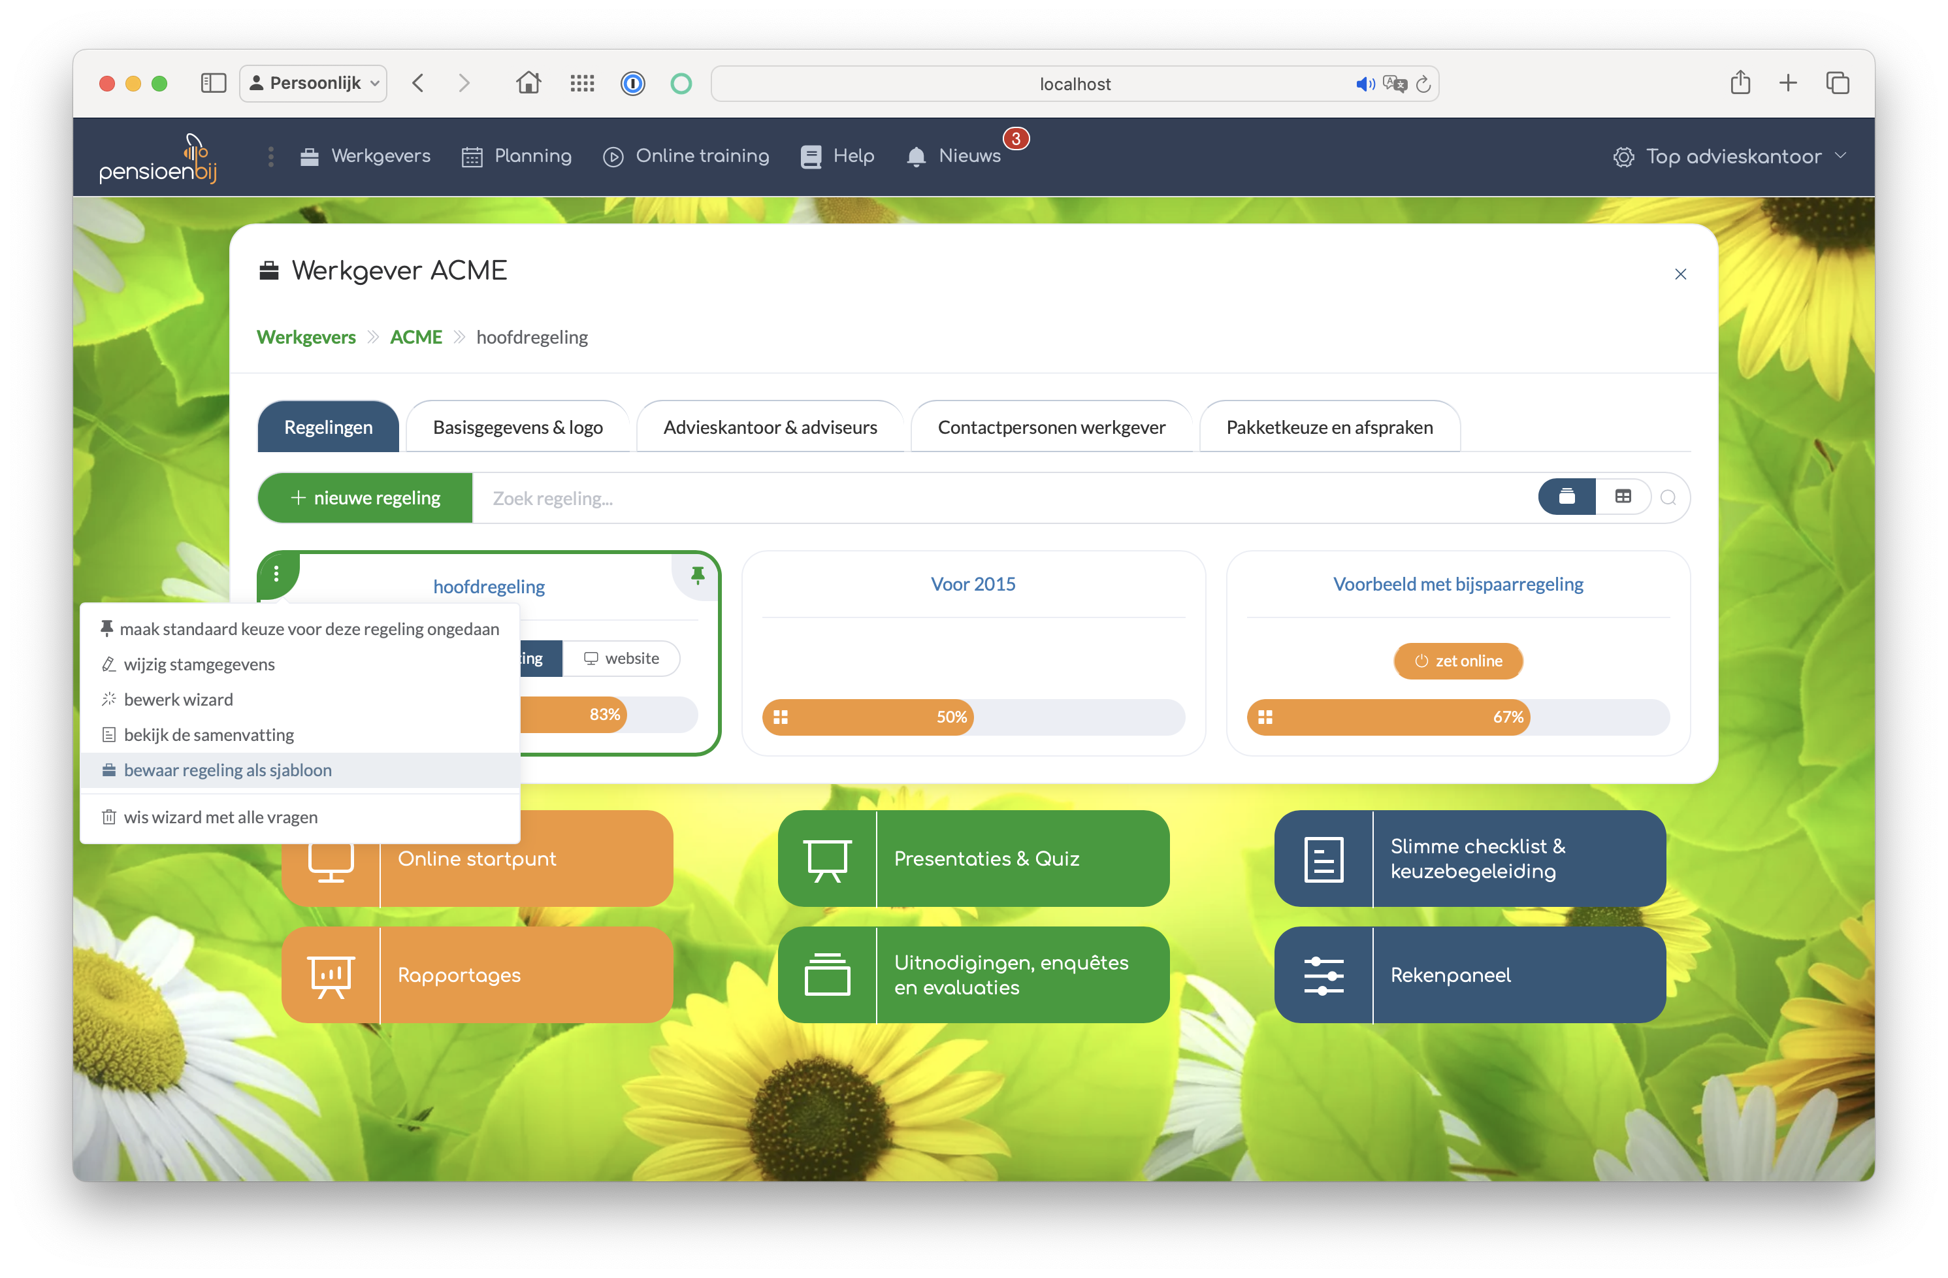Choose wis wizard met alle vragen
This screenshot has height=1278, width=1948.
coord(300,817)
